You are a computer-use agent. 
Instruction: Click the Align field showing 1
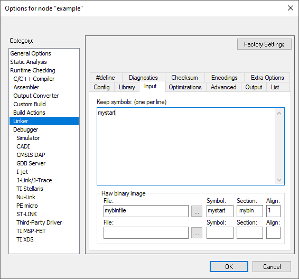(273, 211)
